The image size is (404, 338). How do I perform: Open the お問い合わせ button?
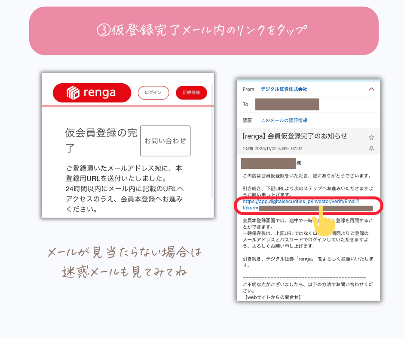(x=165, y=141)
